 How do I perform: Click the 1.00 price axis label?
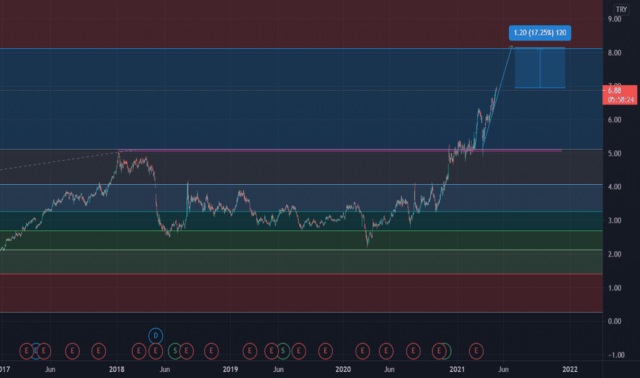(615, 288)
